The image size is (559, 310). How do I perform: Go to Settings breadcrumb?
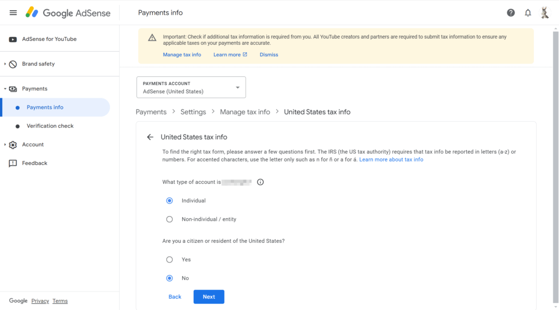point(193,112)
